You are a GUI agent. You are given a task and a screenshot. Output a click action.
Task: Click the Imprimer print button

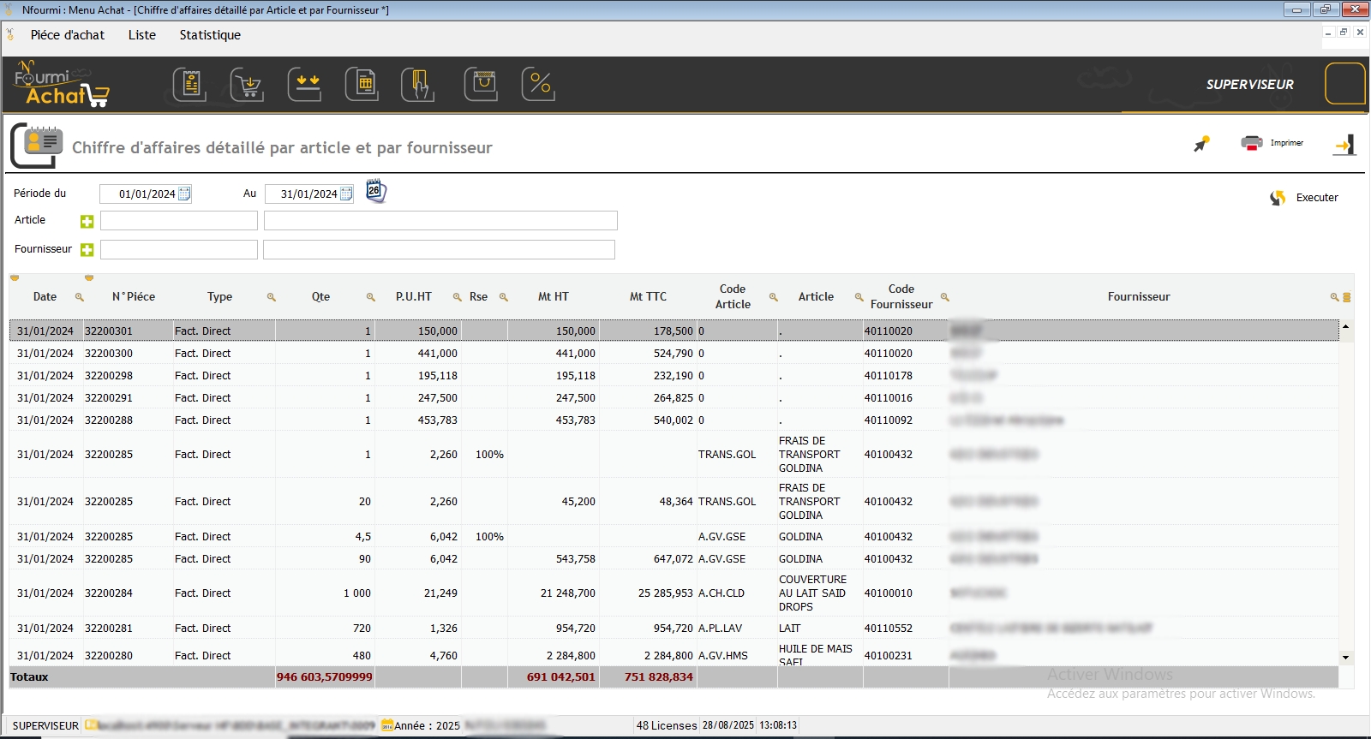click(1272, 143)
